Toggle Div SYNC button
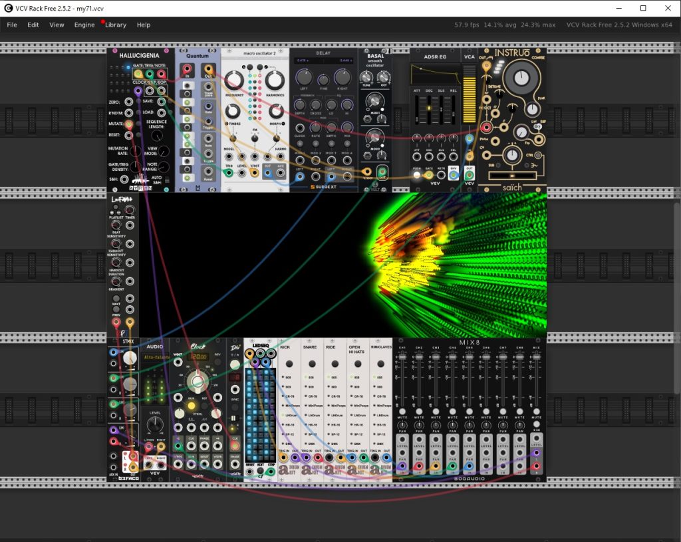Image resolution: width=681 pixels, height=542 pixels. coord(235,408)
